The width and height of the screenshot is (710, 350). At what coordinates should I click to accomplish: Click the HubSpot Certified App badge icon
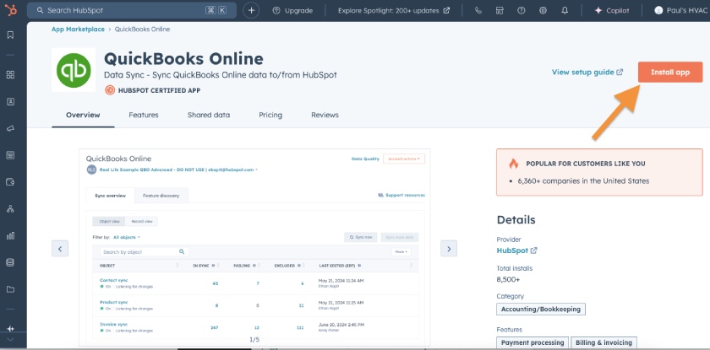pyautogui.click(x=110, y=90)
